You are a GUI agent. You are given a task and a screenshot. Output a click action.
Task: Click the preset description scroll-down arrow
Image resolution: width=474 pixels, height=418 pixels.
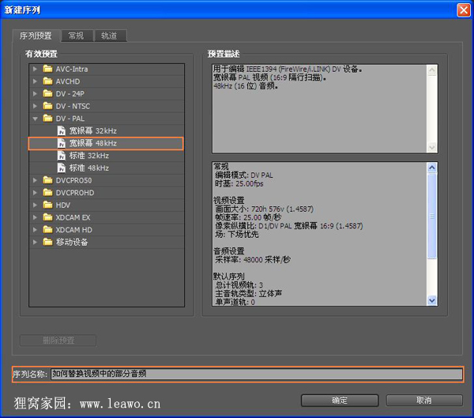[432, 147]
